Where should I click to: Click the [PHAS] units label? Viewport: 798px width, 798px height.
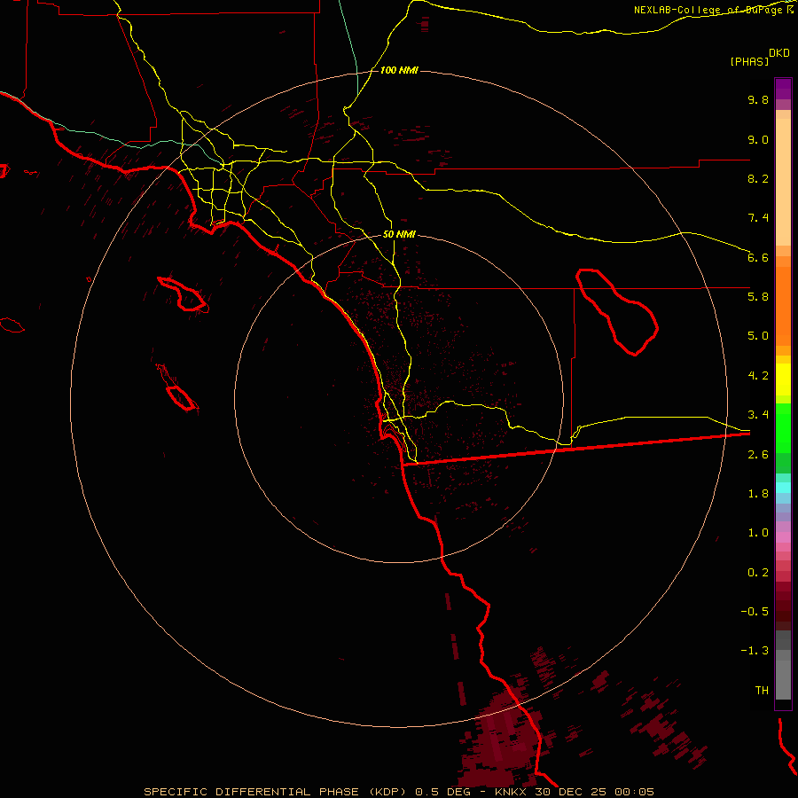(x=749, y=62)
